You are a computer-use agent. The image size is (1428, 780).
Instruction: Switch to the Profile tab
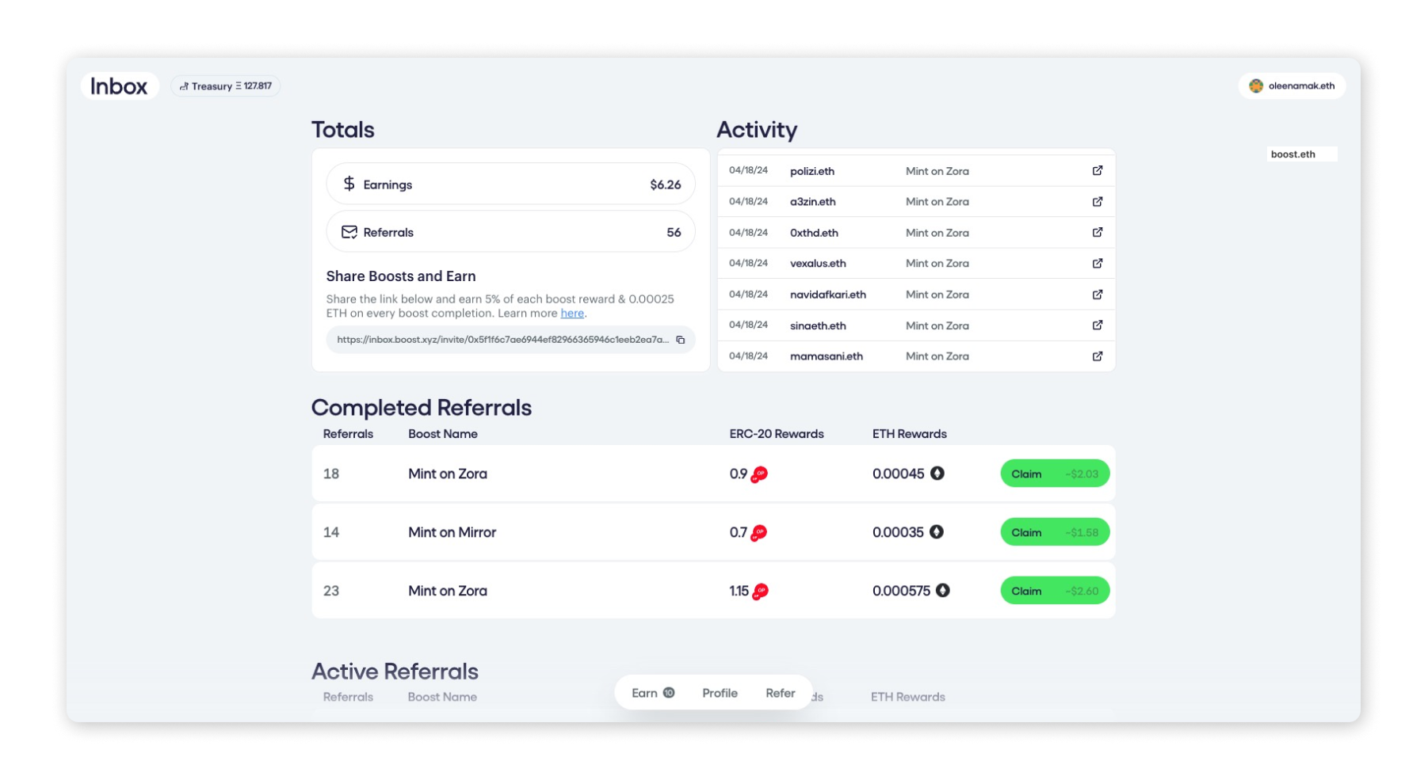(x=719, y=692)
